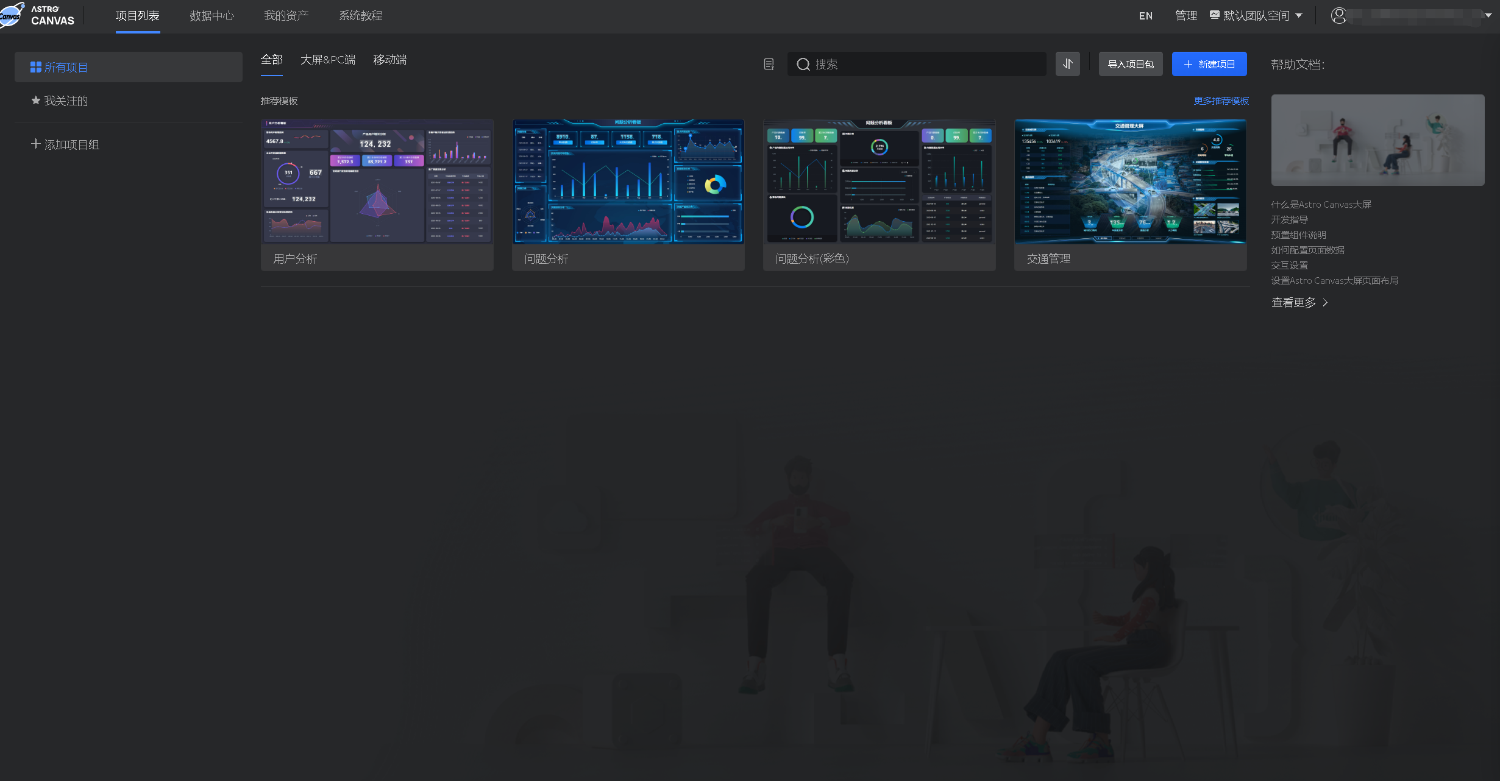Click the 新建项目 button
Screen dimensions: 1500x781
[1209, 64]
